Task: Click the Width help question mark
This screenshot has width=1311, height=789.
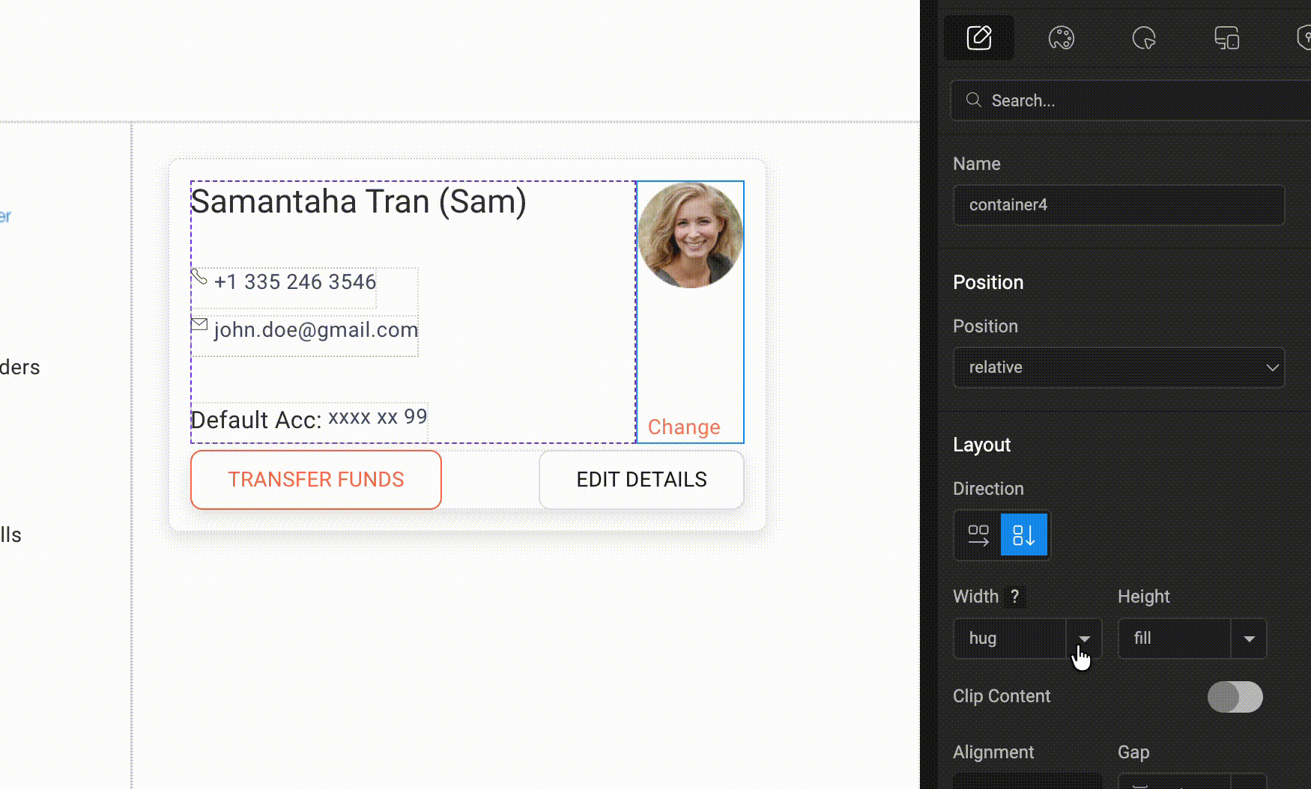Action: pos(1015,596)
